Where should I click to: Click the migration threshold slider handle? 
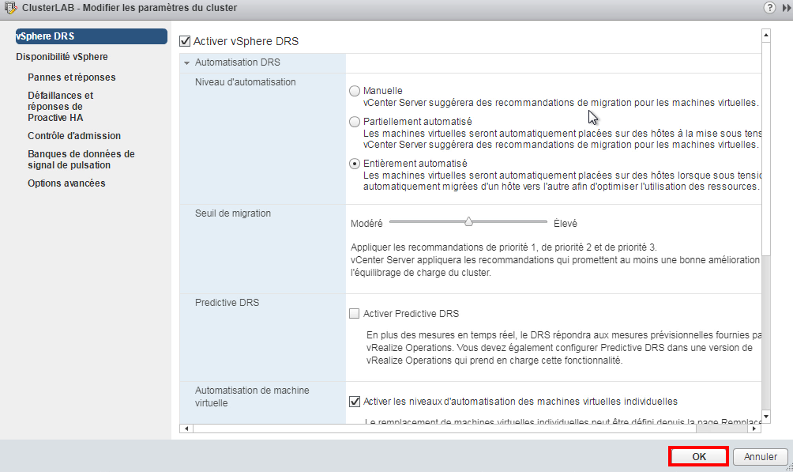click(x=469, y=221)
